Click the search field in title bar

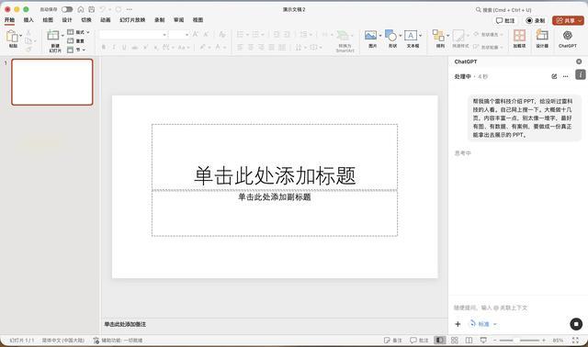504,10
